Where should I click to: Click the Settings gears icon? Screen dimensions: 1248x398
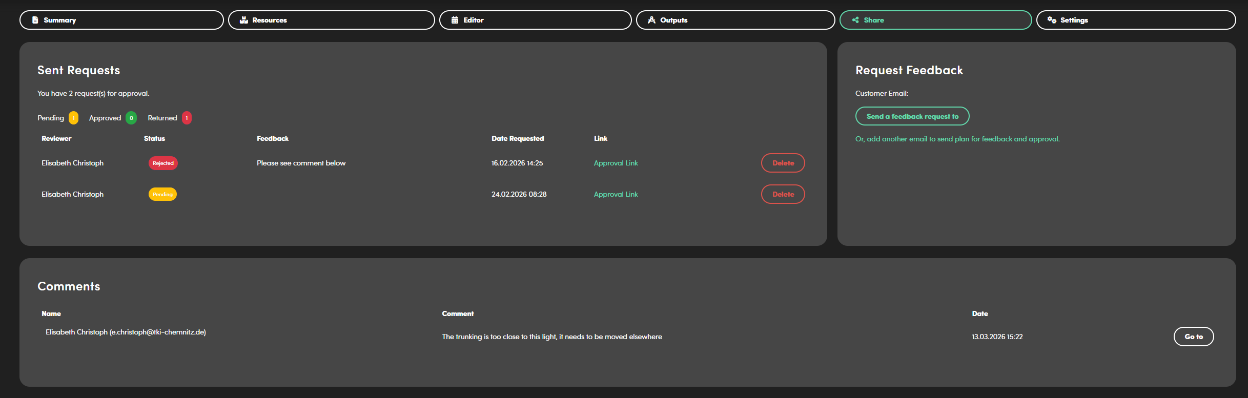tap(1052, 20)
